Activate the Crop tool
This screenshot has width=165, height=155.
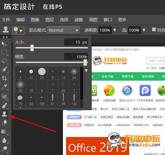(x=4, y=78)
